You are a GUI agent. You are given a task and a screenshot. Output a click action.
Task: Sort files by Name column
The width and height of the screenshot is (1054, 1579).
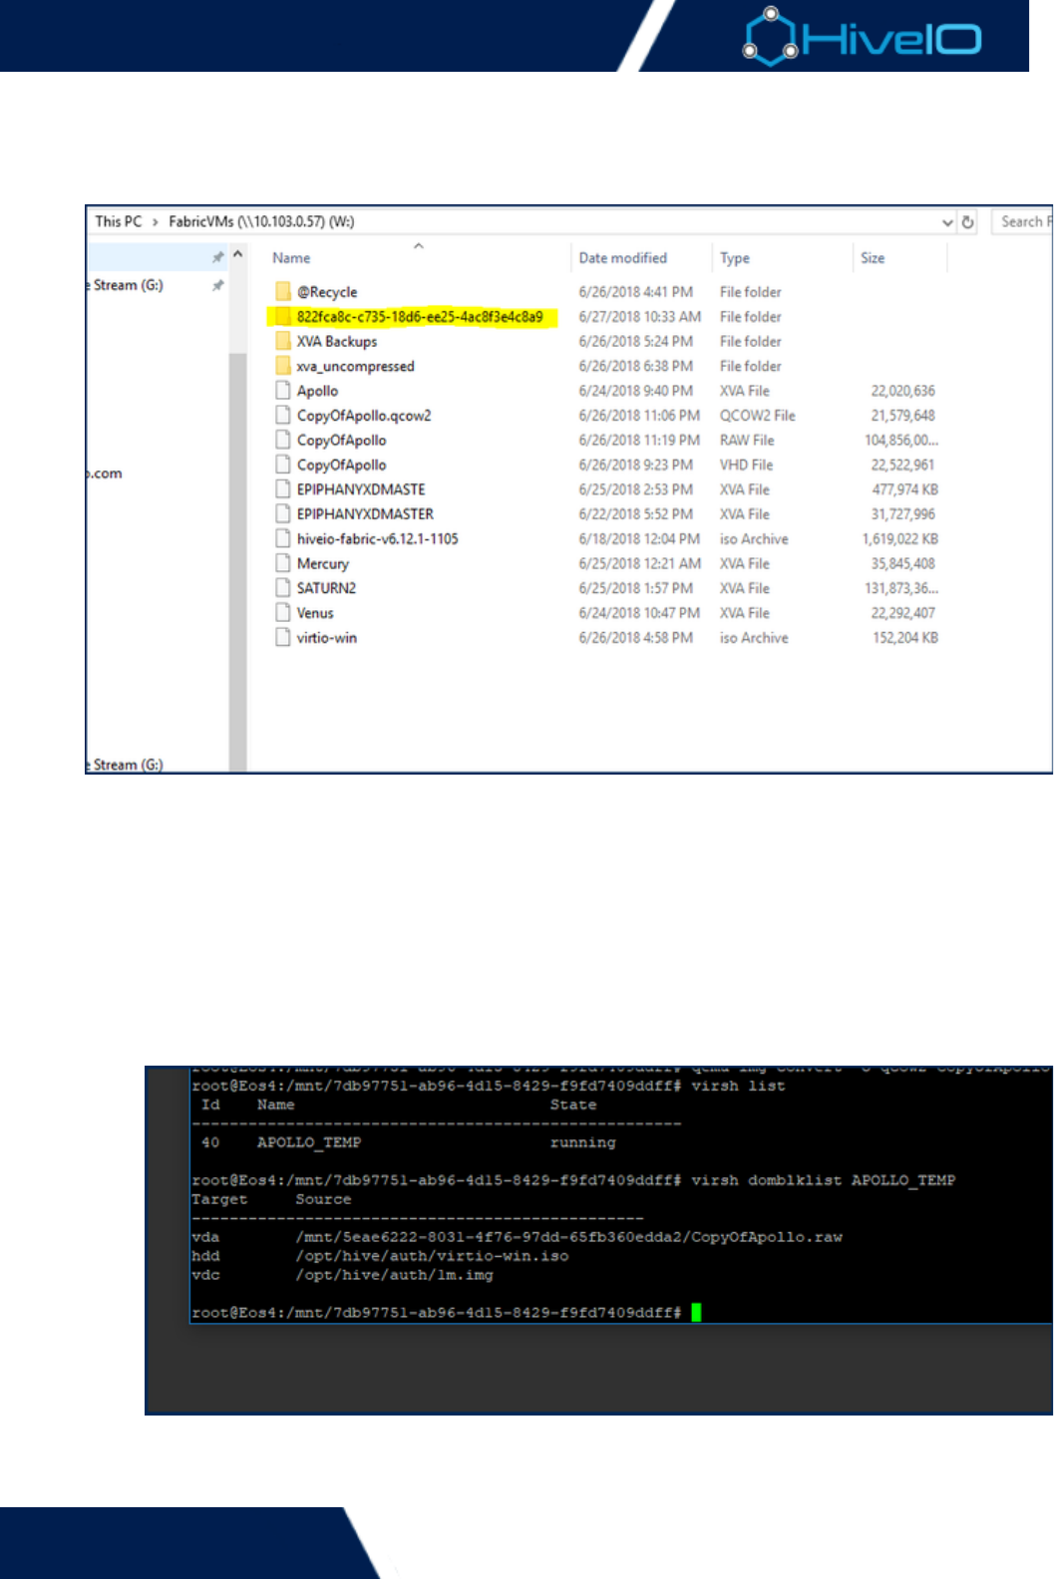[x=291, y=258]
